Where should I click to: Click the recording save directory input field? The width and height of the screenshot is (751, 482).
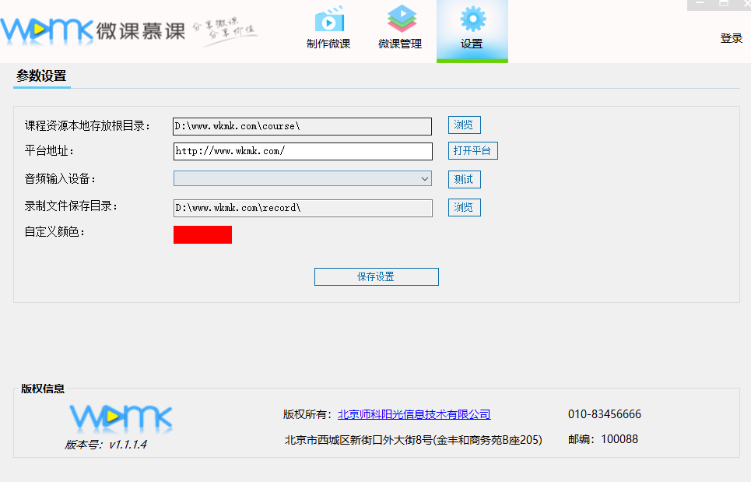click(x=302, y=208)
